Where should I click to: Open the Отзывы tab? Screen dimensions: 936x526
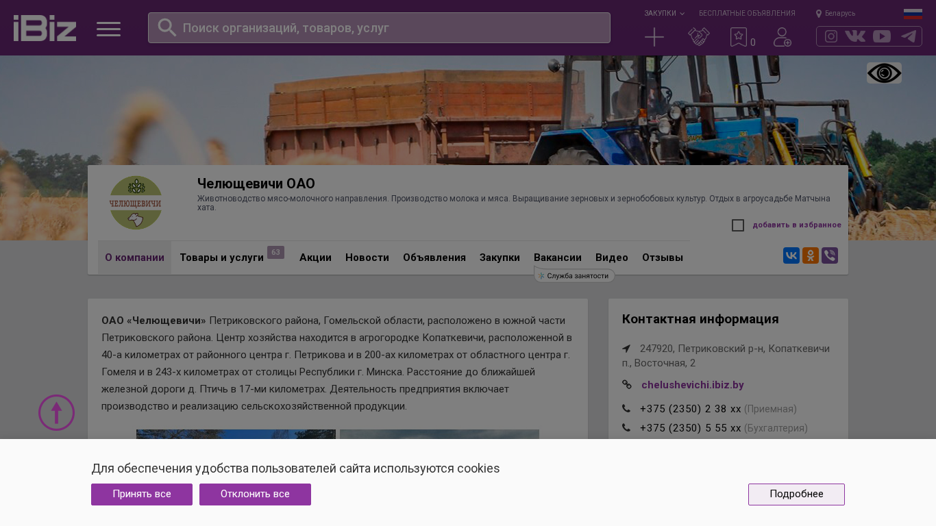point(663,258)
